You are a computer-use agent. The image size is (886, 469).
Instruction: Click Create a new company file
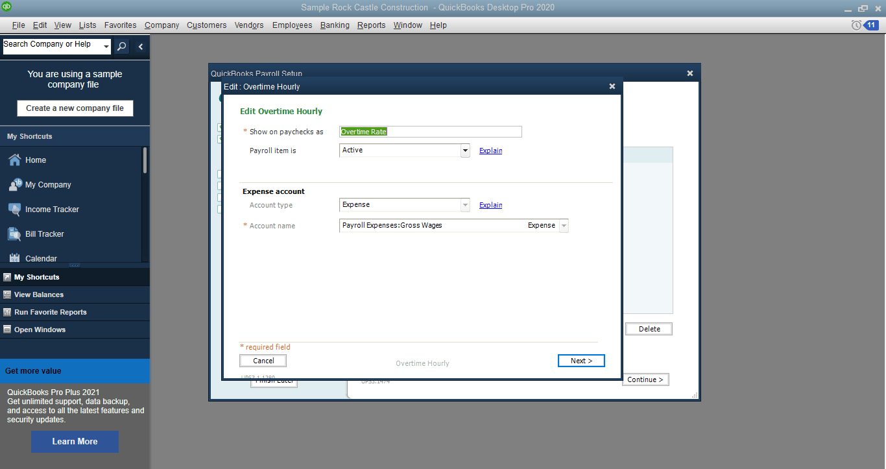(x=75, y=108)
